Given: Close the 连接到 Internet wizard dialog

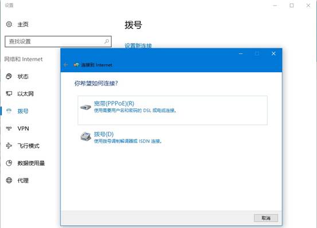Looking at the screenshot, I should point(273,53).
